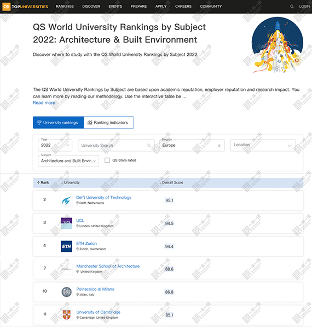
Task: Click the University of Cambridge crest
Action: point(66,315)
